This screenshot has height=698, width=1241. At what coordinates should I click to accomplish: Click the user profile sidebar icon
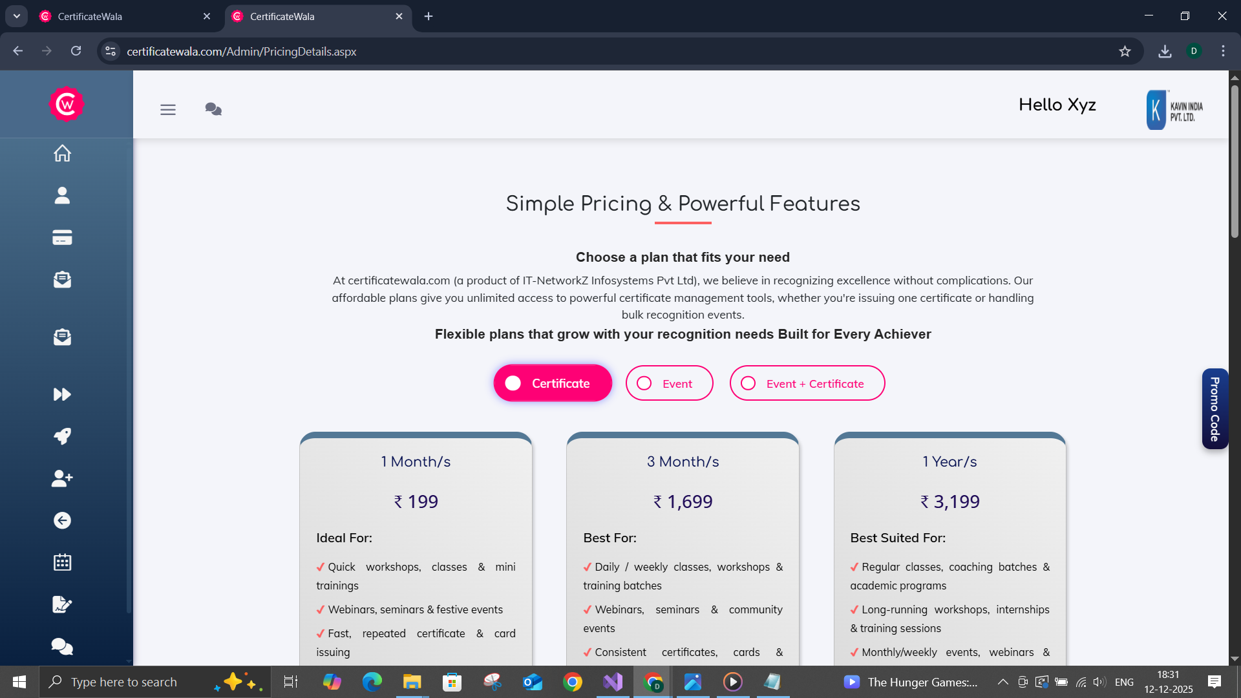pyautogui.click(x=62, y=195)
